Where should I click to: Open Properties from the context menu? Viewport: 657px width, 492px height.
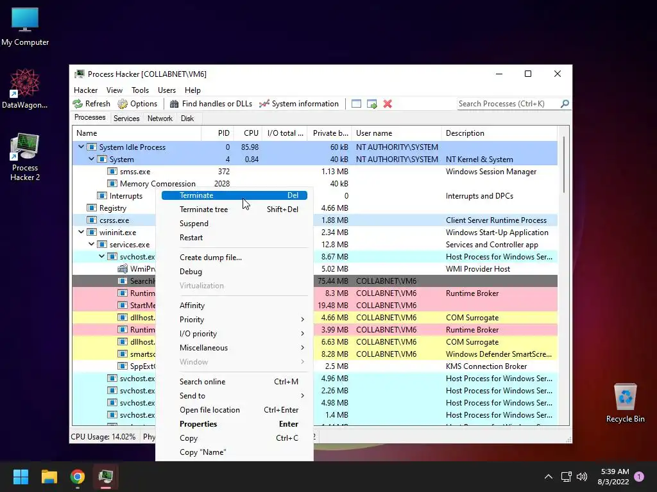coord(234,424)
